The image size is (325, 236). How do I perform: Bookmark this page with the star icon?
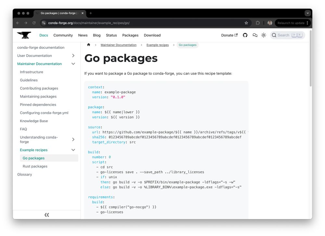point(246,23)
